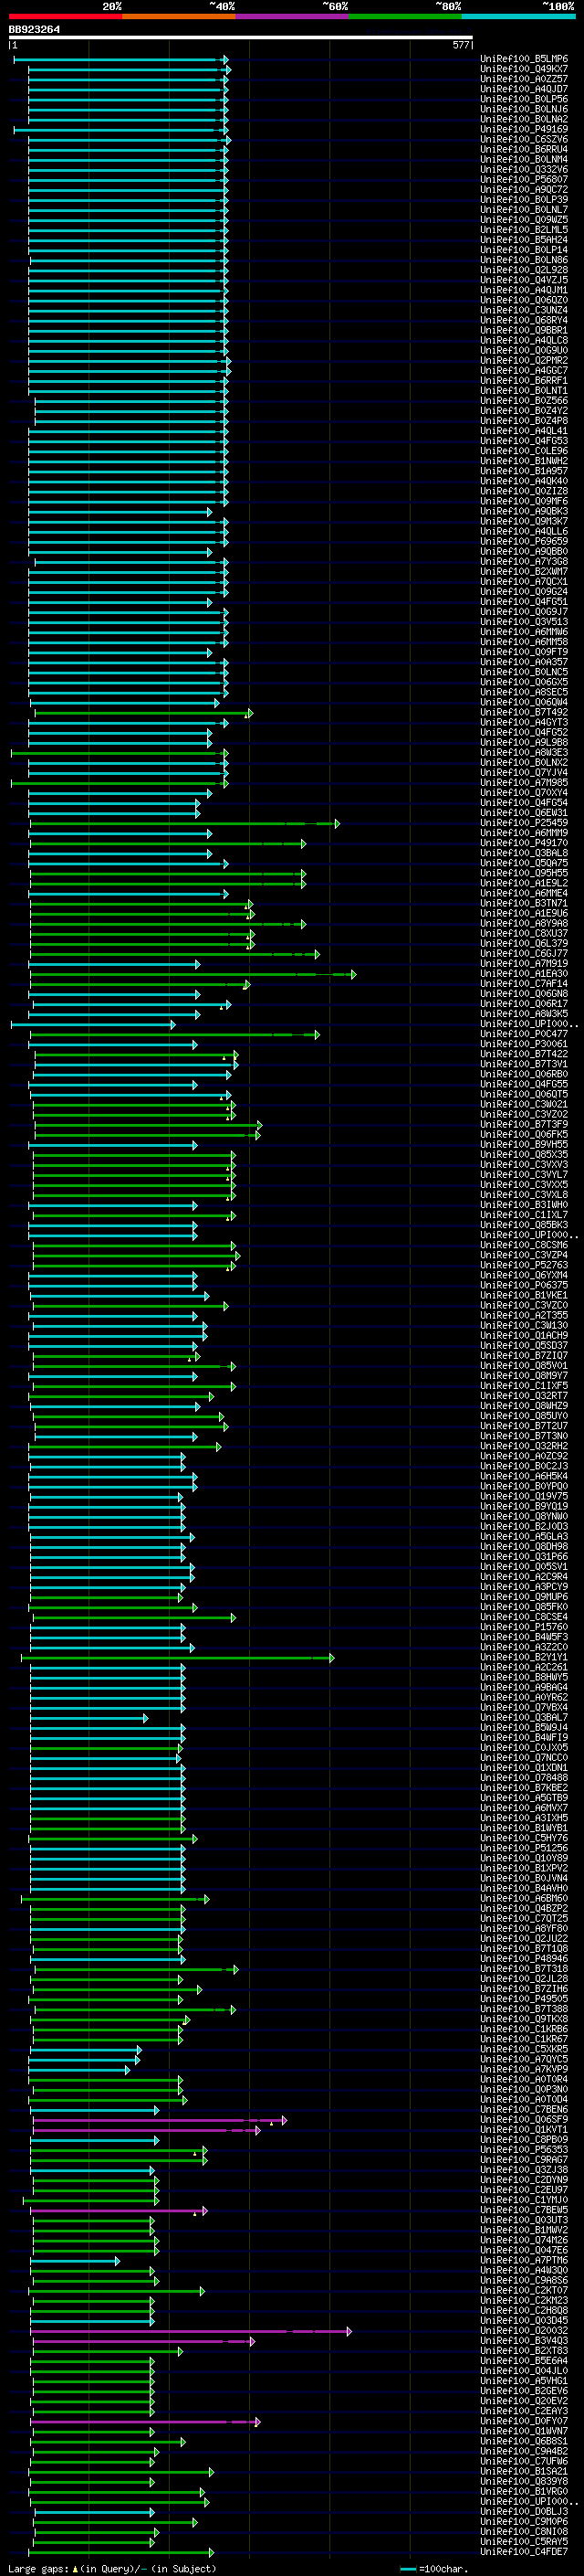Select the UniRef100_P49170 label
The width and height of the screenshot is (584, 2576).
tap(524, 843)
